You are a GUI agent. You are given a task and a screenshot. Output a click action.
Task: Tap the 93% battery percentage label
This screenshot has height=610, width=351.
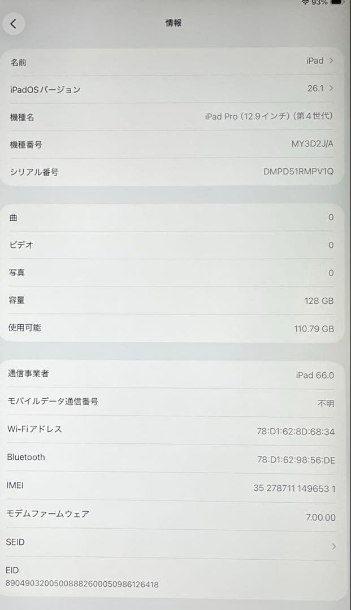pyautogui.click(x=319, y=3)
